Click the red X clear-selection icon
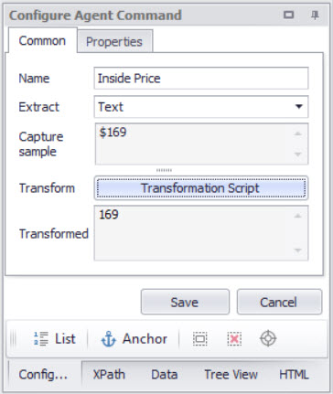Viewport: 333px width, 394px height. (234, 339)
